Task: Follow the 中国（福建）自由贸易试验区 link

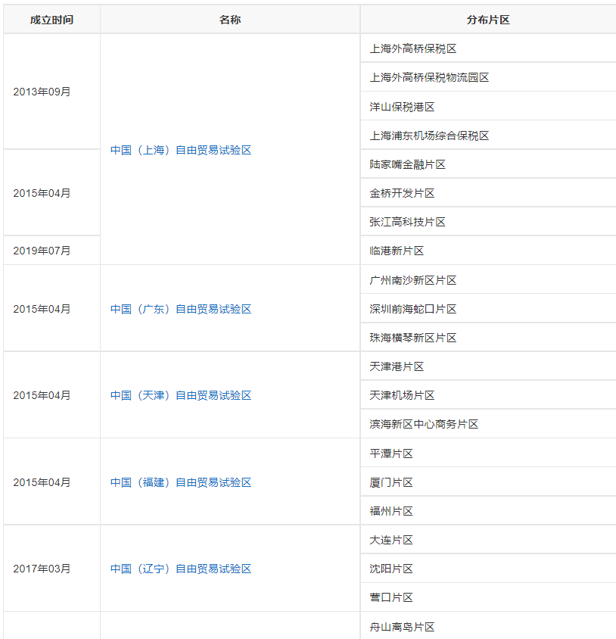Action: click(181, 482)
